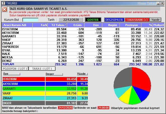
Task: Sort by the Bugün column header
Action: tap(111, 25)
